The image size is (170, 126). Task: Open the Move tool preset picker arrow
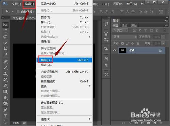[x=13, y=12]
